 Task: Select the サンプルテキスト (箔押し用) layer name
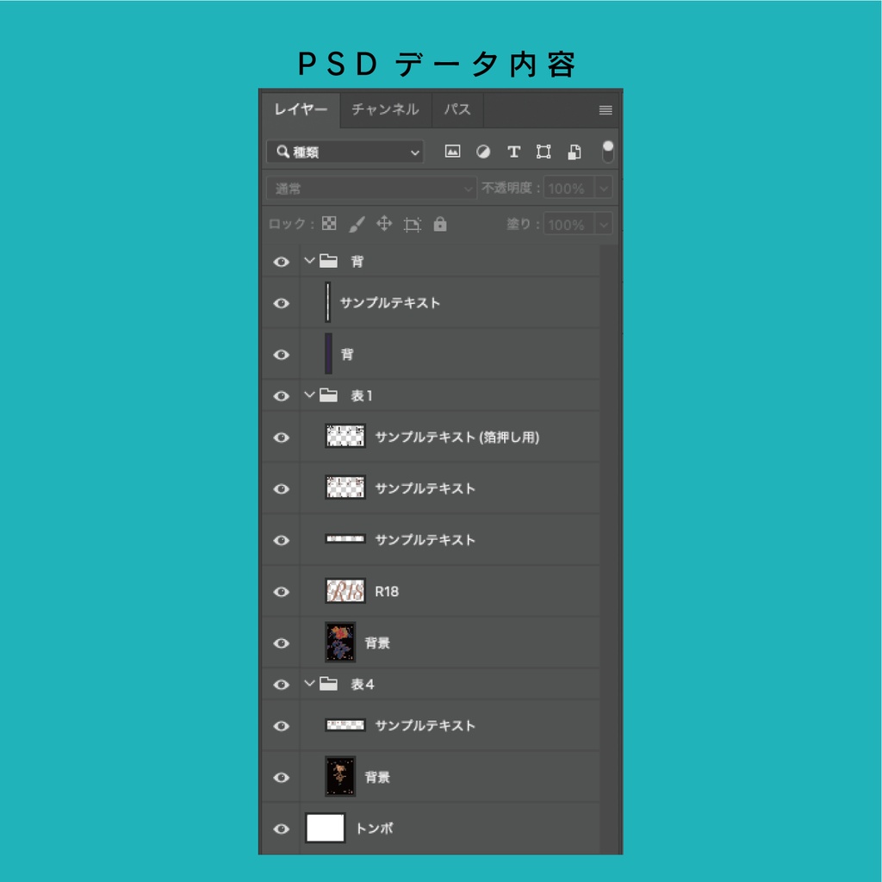tap(457, 437)
